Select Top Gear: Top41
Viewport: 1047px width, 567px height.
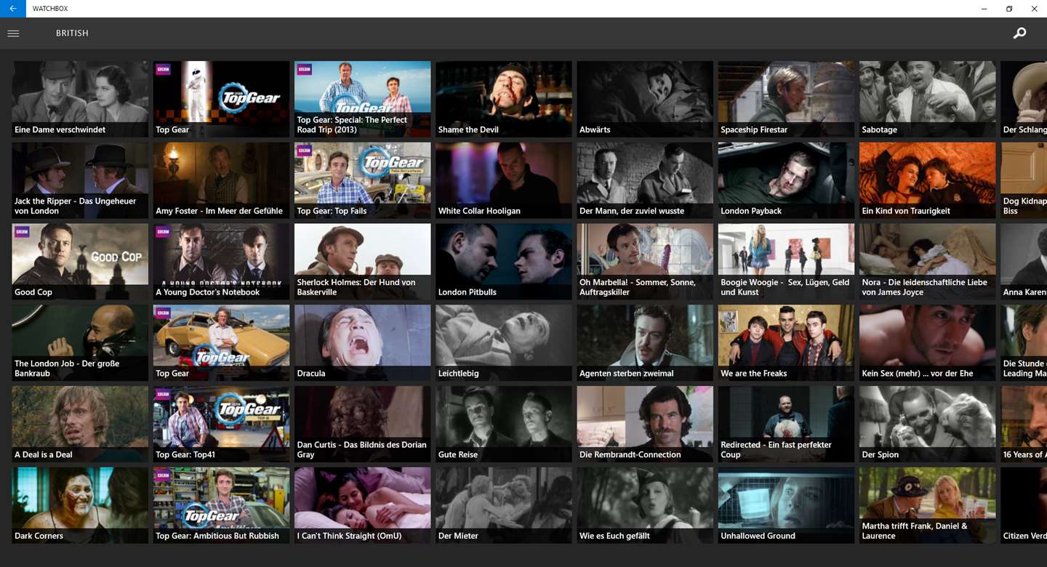point(221,425)
